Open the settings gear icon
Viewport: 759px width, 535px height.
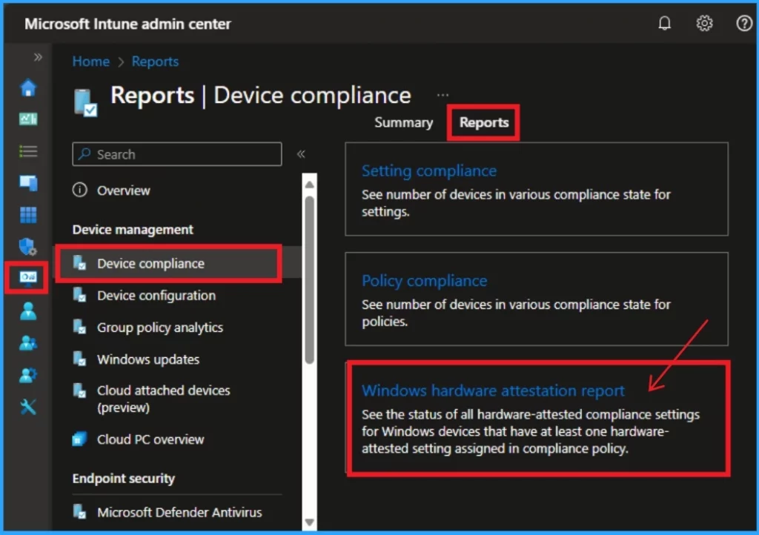(x=704, y=23)
